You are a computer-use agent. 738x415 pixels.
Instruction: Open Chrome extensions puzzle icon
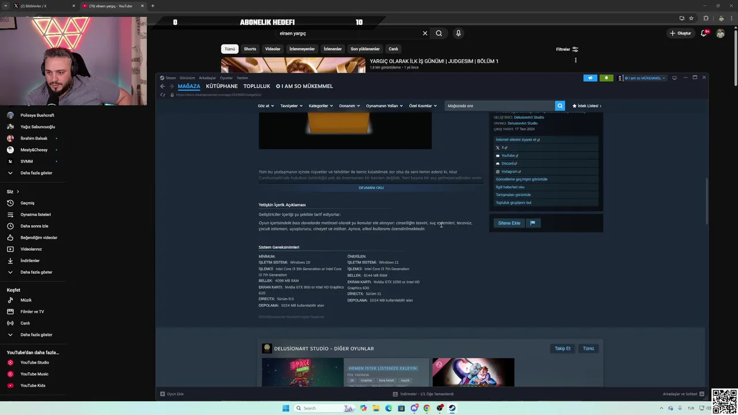pyautogui.click(x=706, y=18)
